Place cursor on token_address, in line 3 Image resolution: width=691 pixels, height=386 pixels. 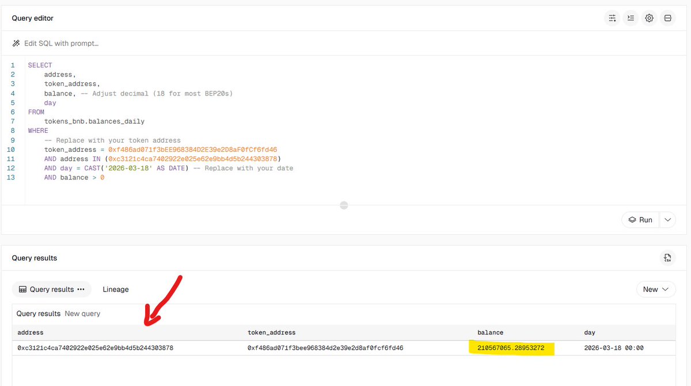(72, 84)
